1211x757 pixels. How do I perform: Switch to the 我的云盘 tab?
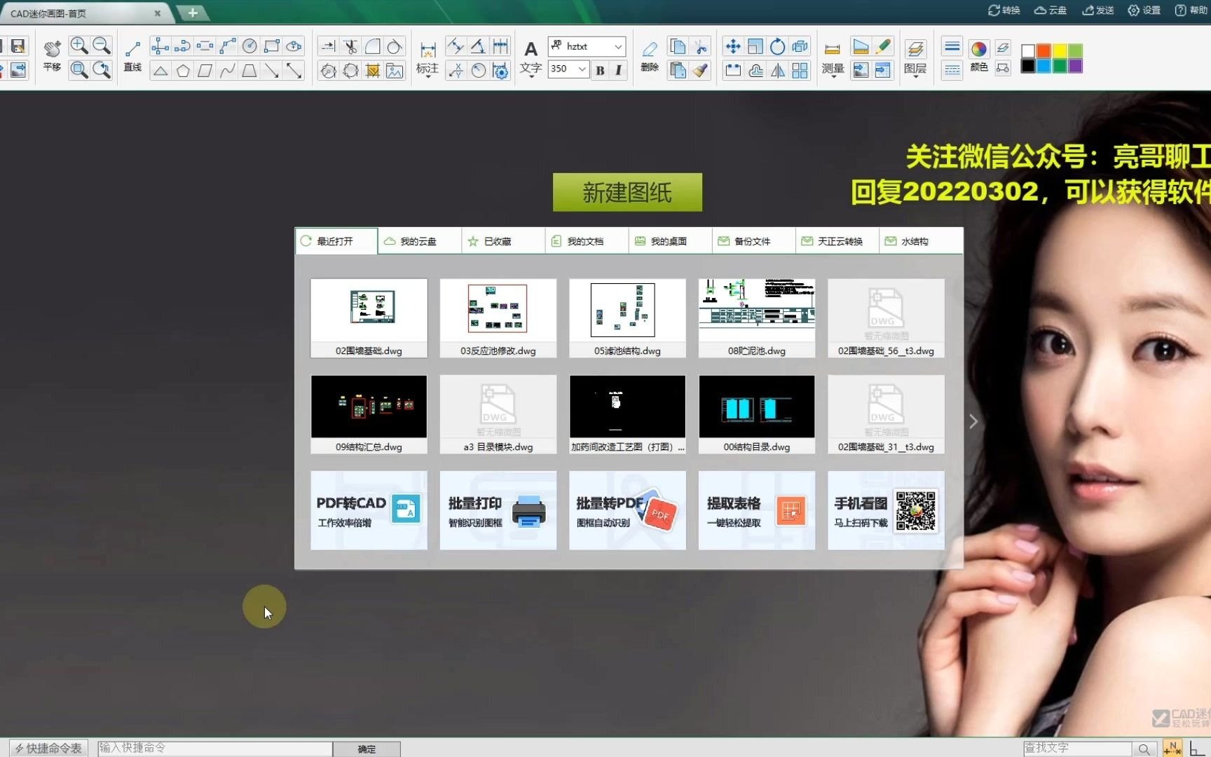(418, 240)
